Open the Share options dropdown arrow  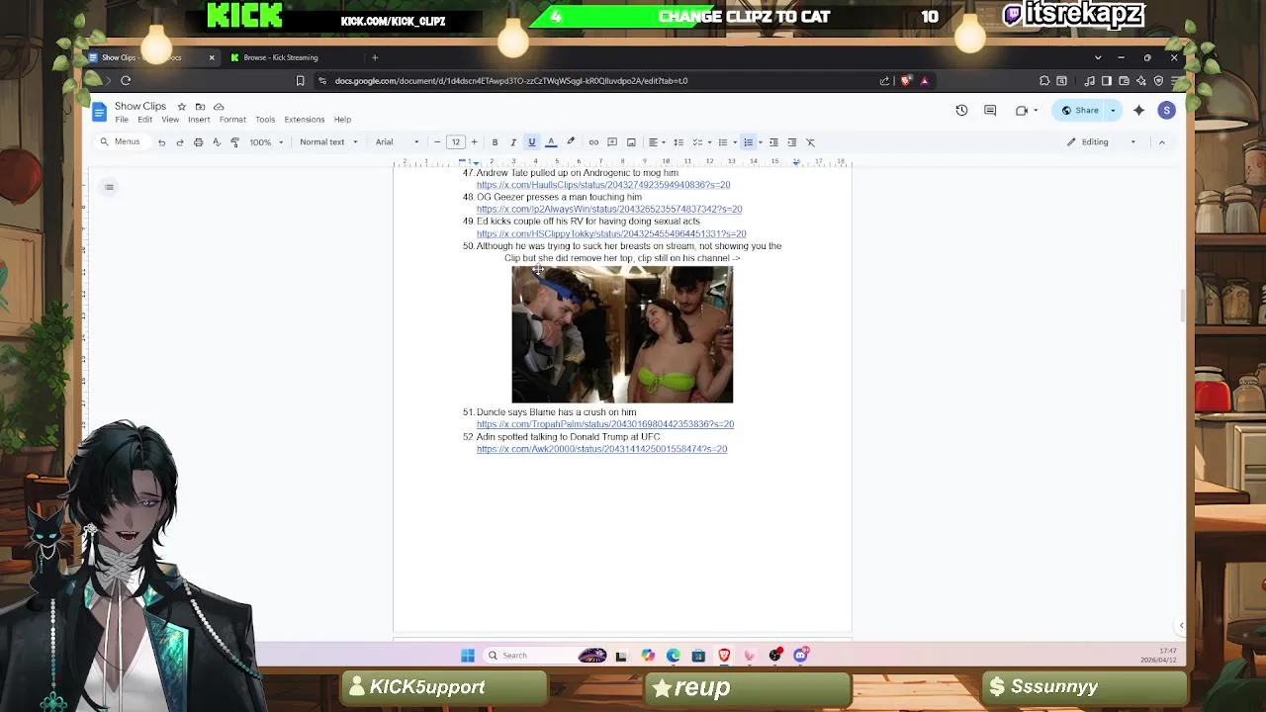point(1113,111)
